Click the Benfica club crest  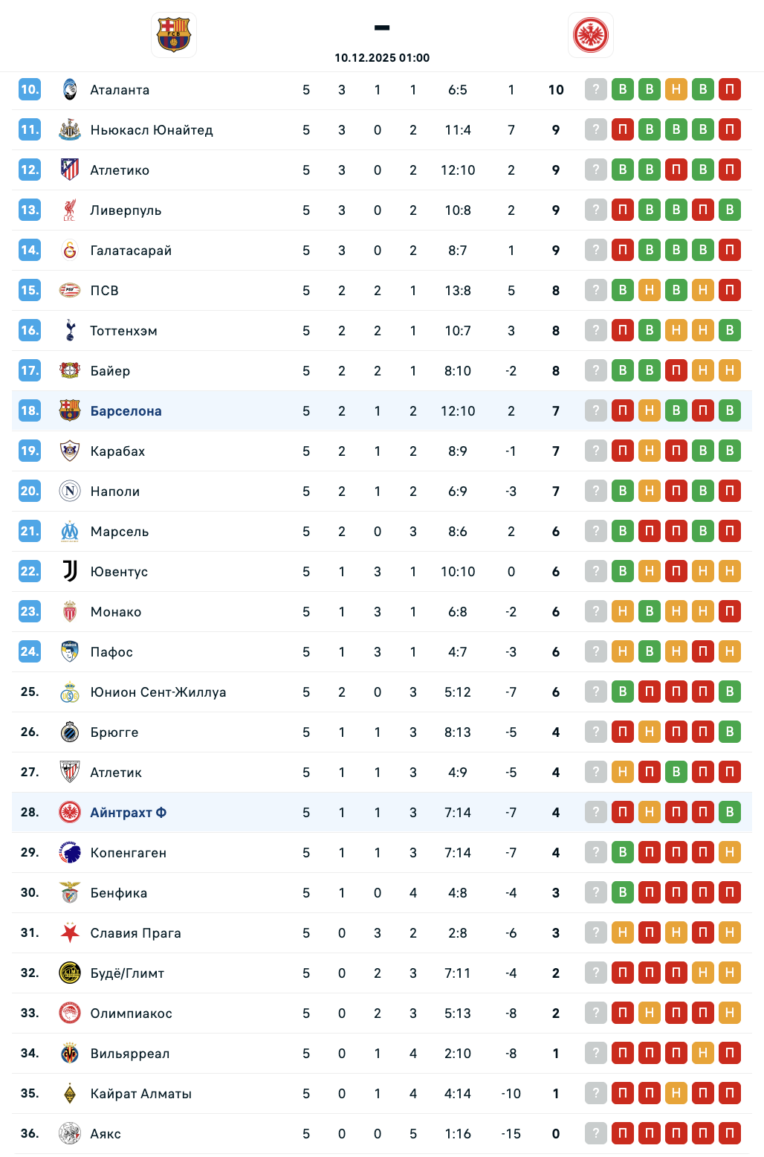tap(70, 893)
